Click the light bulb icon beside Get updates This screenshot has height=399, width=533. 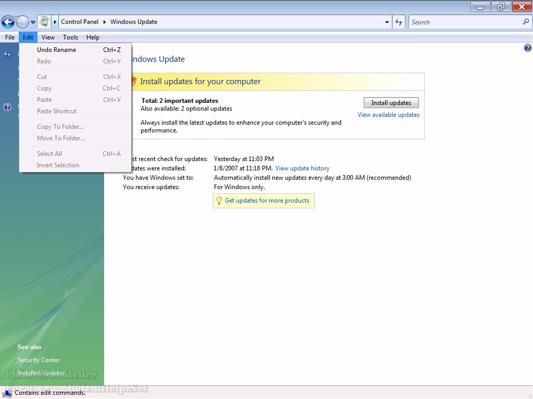[219, 201]
